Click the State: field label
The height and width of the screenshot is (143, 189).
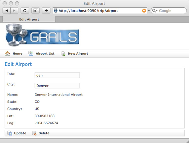13,102
